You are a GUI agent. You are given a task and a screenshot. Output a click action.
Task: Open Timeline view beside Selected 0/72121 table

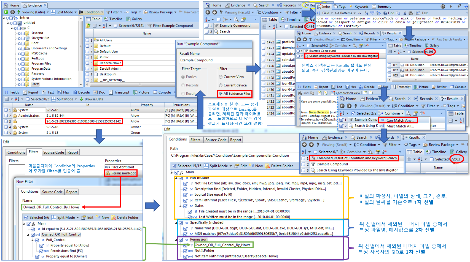pyautogui.click(x=113, y=19)
